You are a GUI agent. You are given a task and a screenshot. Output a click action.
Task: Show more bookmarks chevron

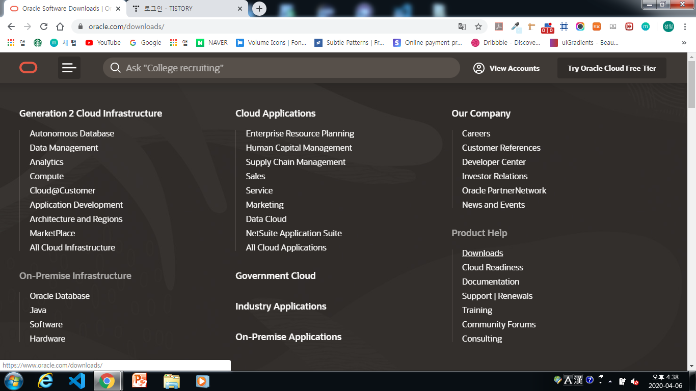click(684, 43)
